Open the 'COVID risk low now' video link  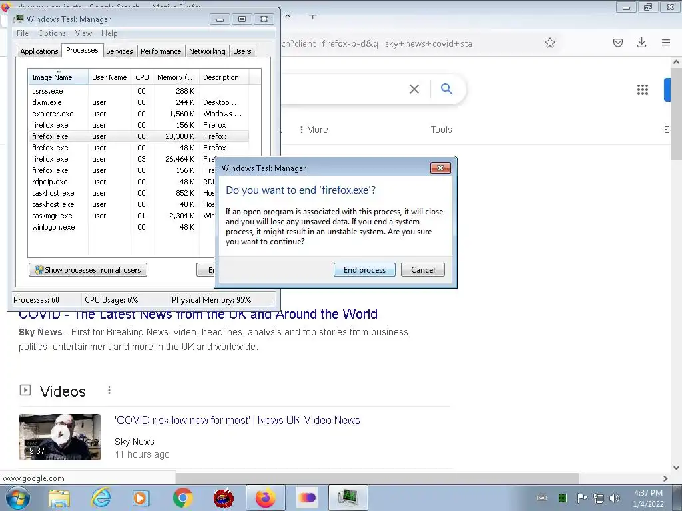point(237,421)
